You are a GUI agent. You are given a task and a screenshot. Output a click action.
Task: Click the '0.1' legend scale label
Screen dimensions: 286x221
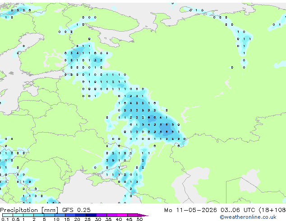pyautogui.click(x=5, y=219)
